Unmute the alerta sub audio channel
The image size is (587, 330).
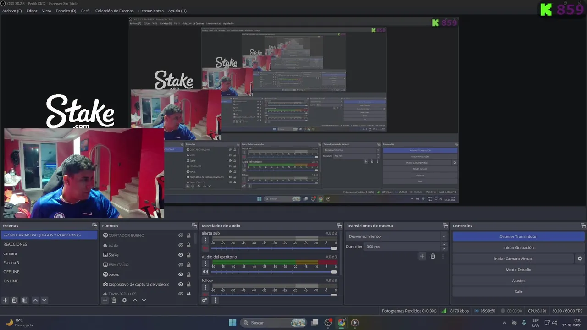pos(205,248)
